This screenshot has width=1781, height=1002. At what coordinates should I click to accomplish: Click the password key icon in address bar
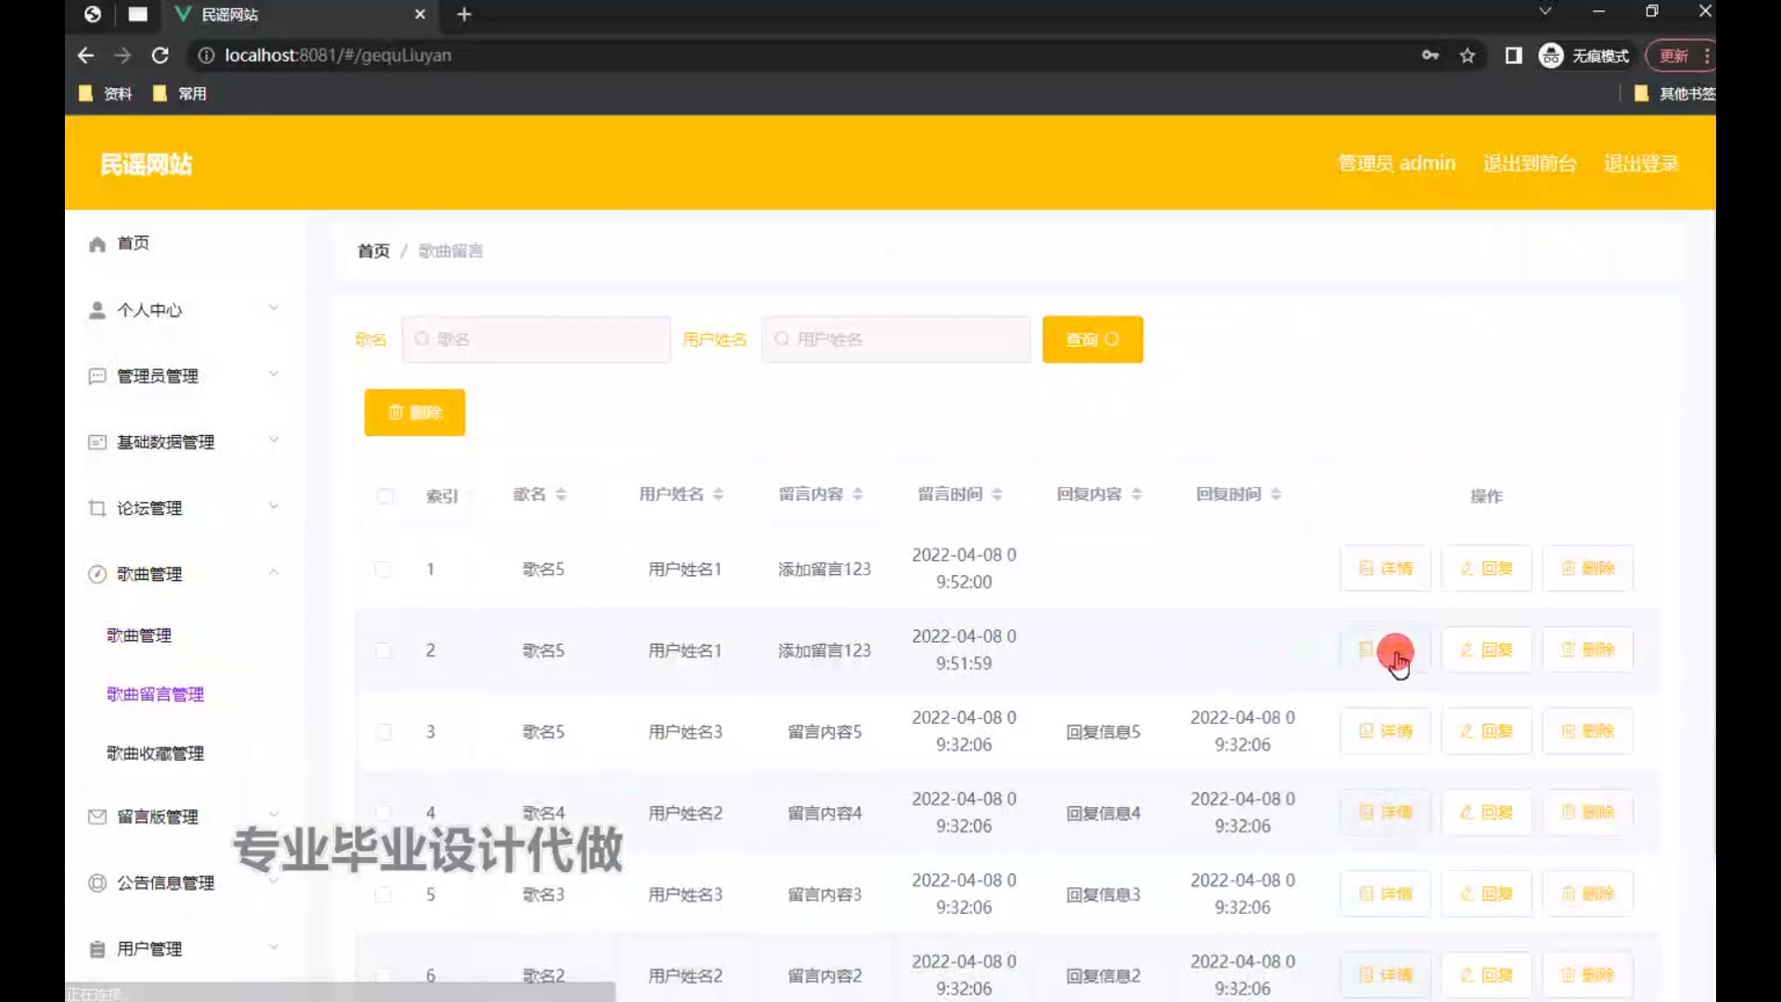tap(1429, 56)
